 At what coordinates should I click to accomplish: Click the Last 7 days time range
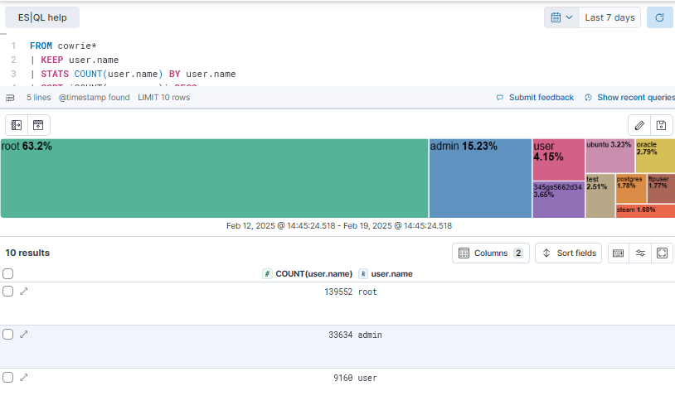pyautogui.click(x=609, y=17)
